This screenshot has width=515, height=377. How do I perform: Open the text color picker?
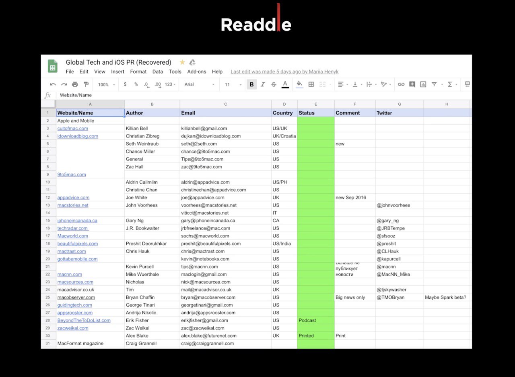pos(285,84)
